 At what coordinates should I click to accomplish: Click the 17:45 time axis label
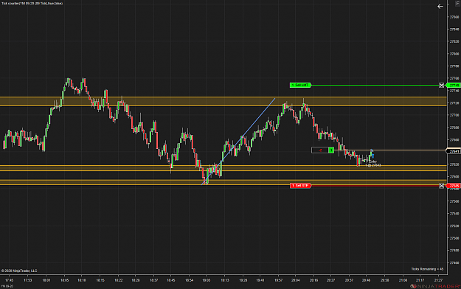click(x=10, y=280)
